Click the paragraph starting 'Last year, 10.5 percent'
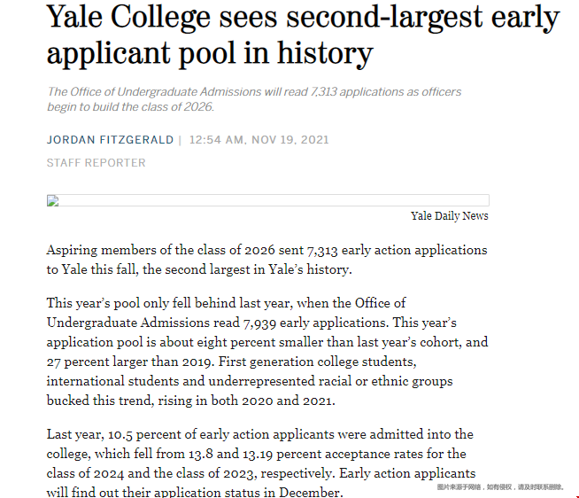 tap(261, 463)
